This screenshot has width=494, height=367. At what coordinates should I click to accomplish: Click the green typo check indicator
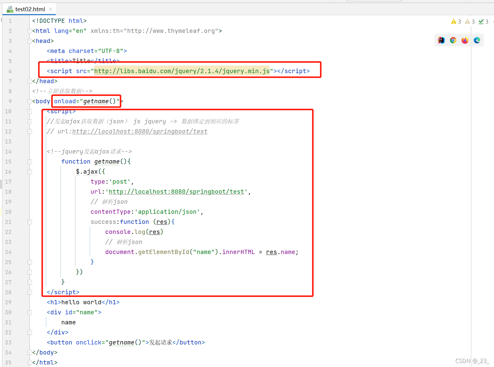coord(483,22)
